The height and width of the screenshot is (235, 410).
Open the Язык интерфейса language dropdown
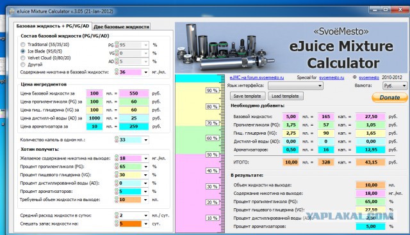[x=295, y=86]
